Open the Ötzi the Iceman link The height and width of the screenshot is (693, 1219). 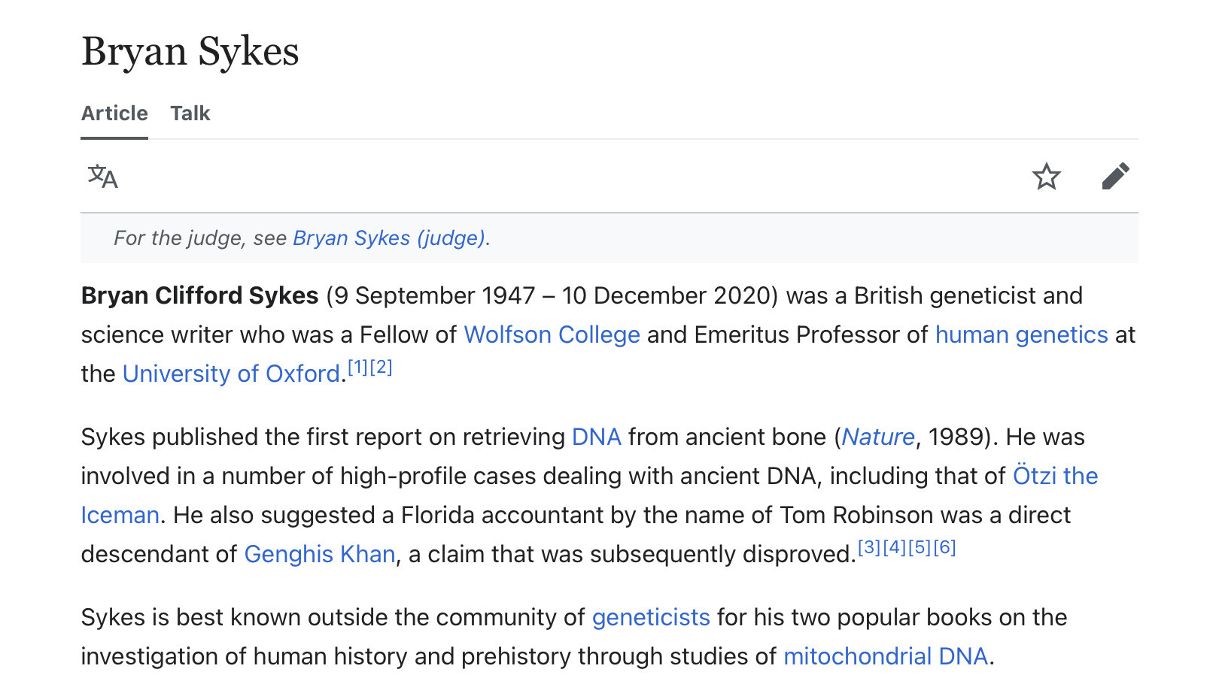click(x=1056, y=476)
